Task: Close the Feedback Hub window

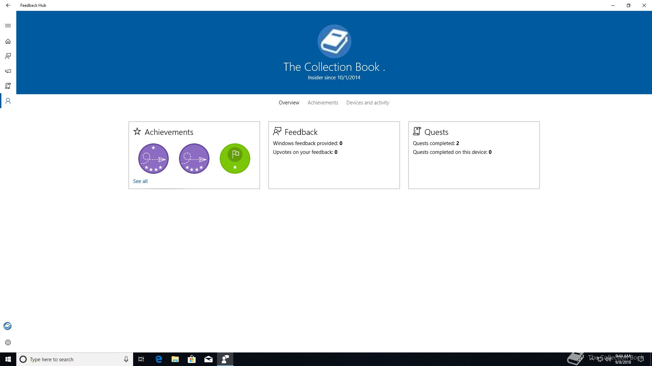Action: [x=644, y=5]
